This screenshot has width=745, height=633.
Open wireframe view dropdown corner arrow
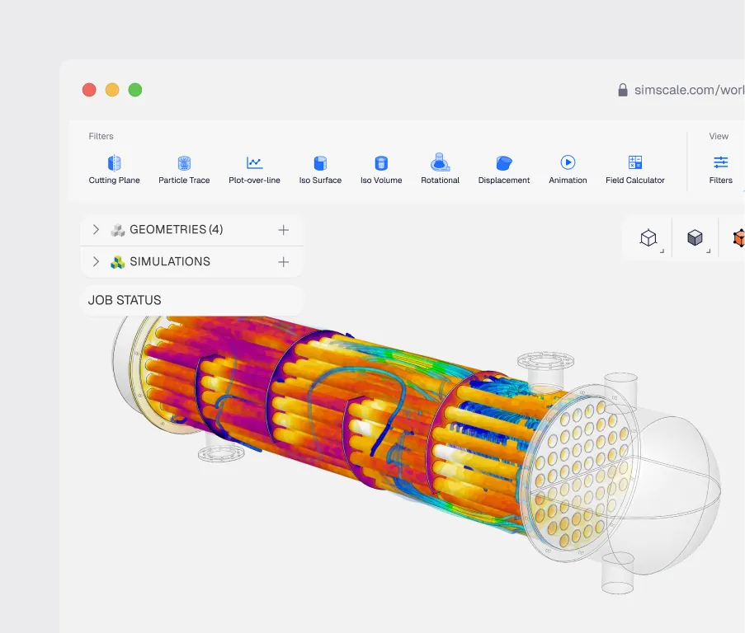tap(662, 251)
